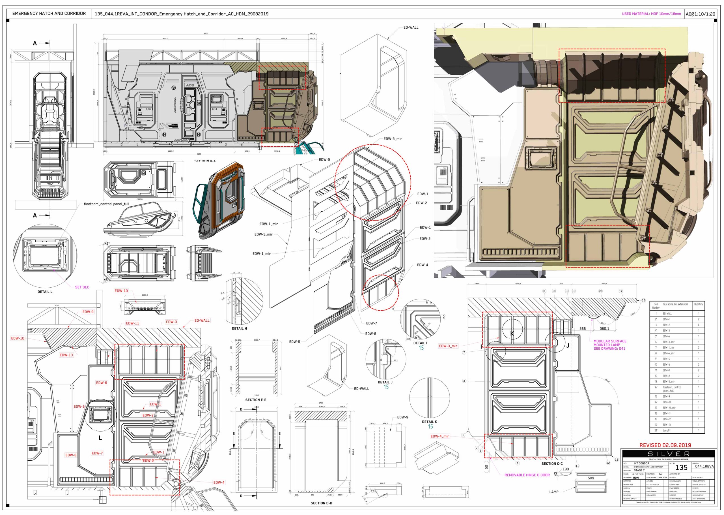
Task: Click the "DETAIL H" caption
Action: click(239, 328)
